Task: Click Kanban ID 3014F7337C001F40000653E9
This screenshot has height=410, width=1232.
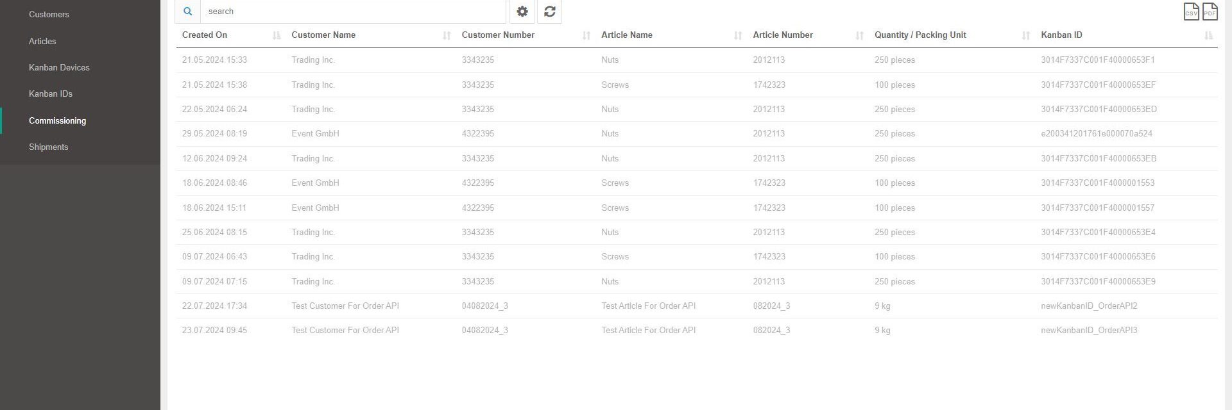Action: click(x=1098, y=281)
